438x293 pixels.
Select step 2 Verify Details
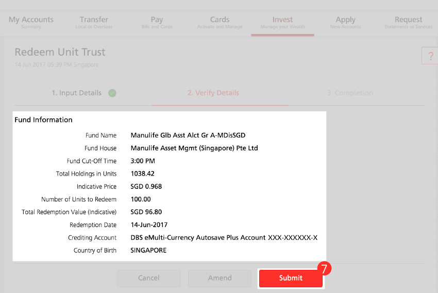213,93
